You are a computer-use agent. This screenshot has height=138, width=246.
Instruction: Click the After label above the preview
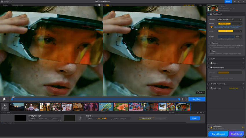201,5
